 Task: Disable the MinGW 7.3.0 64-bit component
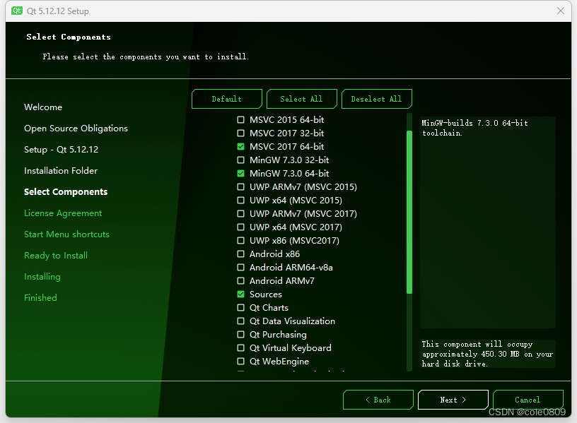tap(240, 173)
